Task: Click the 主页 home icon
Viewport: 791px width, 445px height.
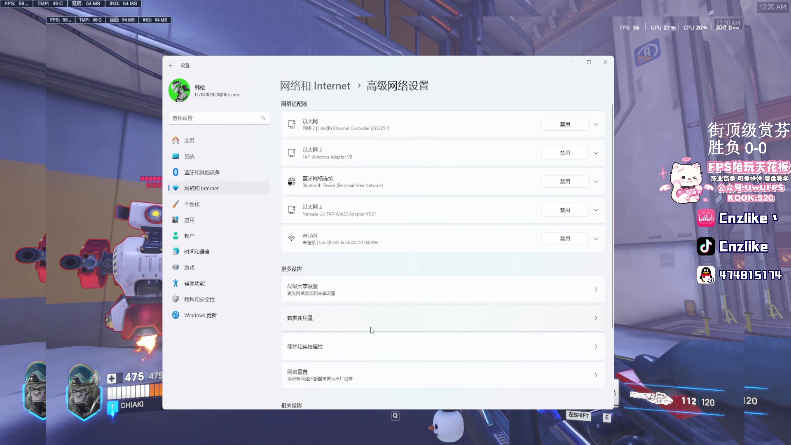Action: coord(176,141)
